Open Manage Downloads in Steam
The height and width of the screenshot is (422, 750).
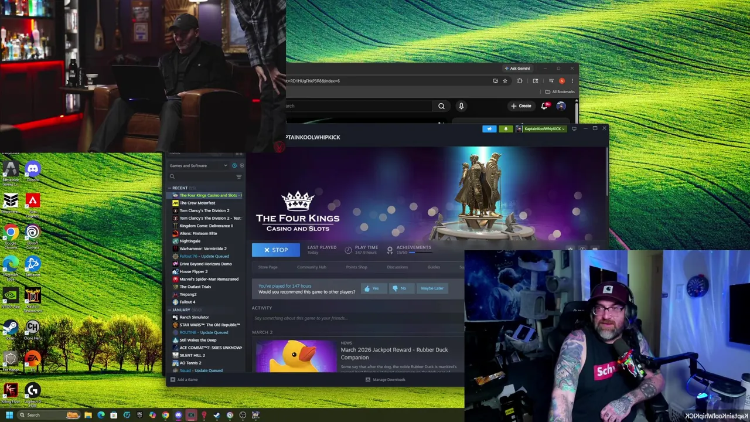(385, 380)
